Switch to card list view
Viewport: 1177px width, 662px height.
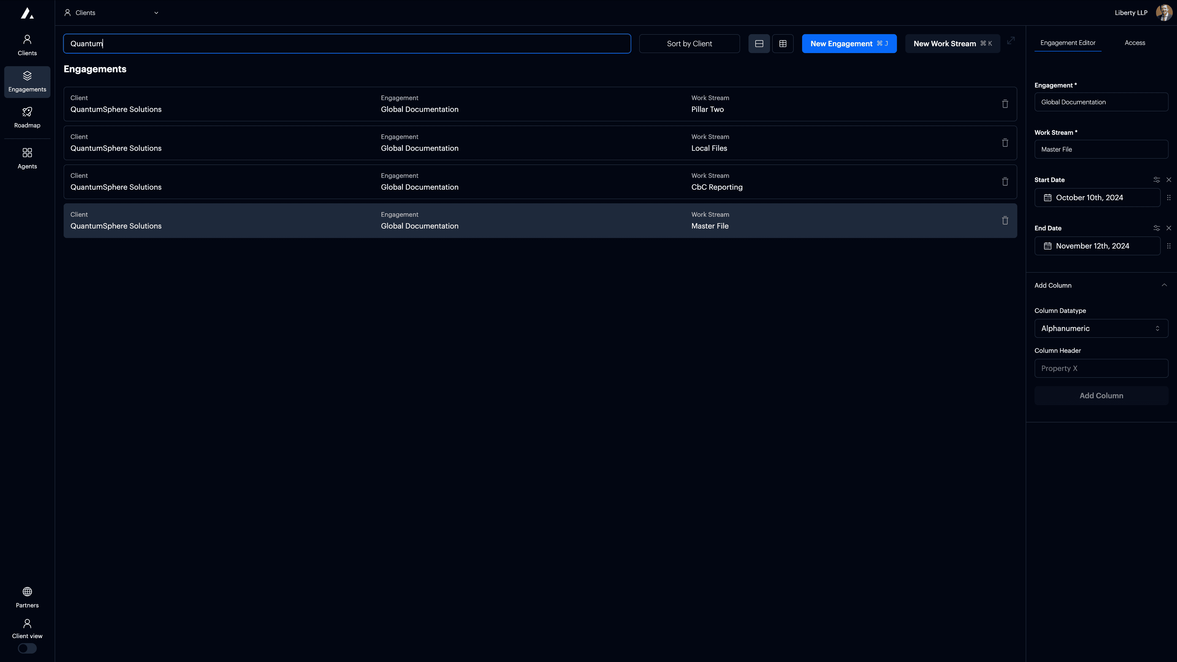point(759,44)
